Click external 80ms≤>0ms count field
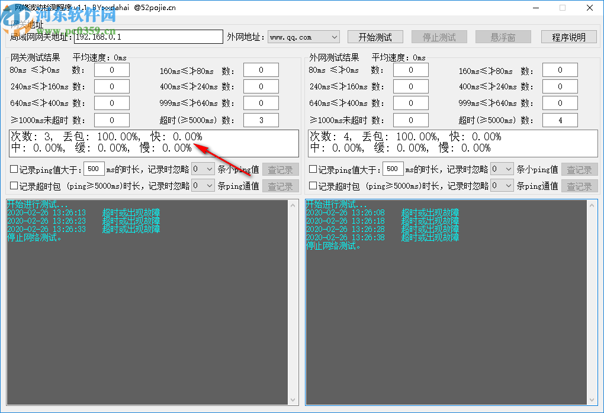The image size is (604, 413). click(410, 70)
